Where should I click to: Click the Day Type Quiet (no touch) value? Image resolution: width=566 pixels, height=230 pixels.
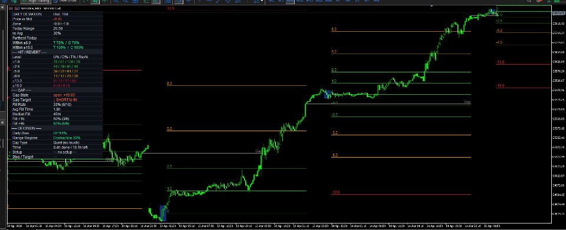(67, 142)
